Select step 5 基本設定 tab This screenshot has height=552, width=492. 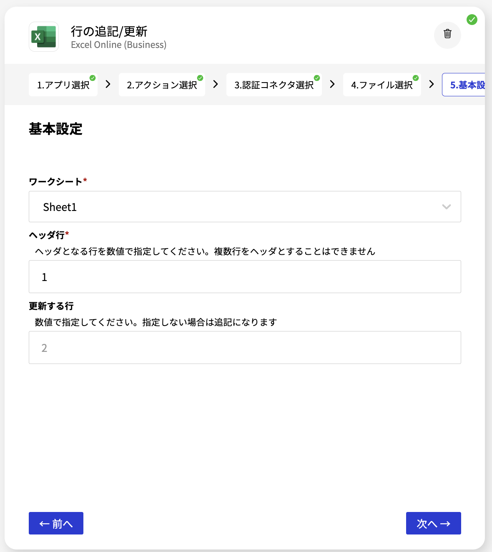464,85
